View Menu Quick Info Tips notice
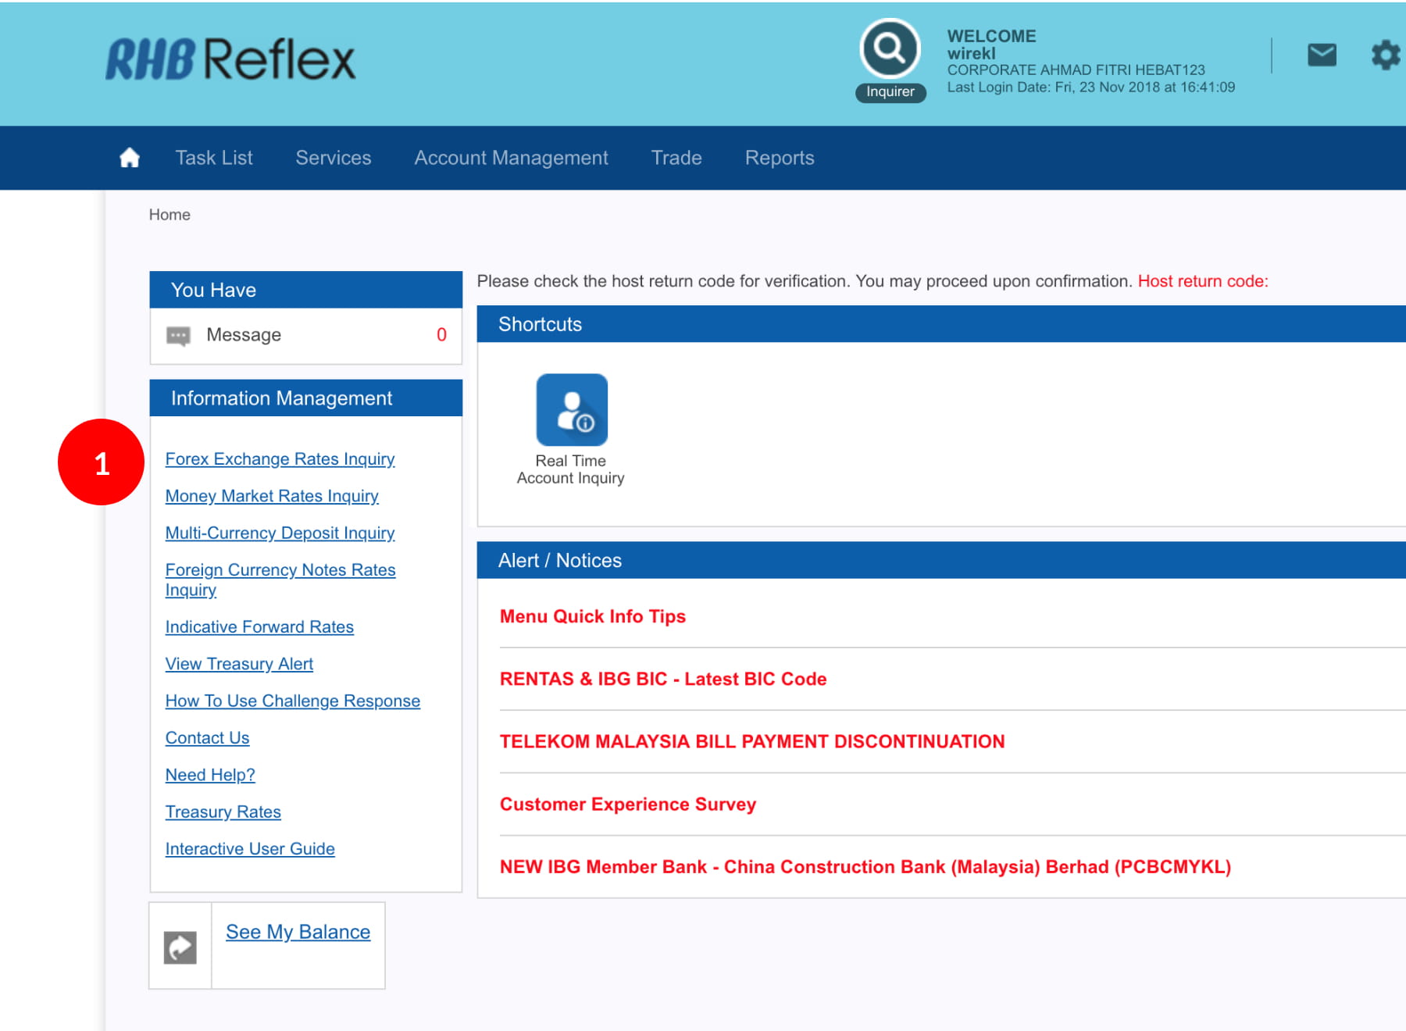The height and width of the screenshot is (1031, 1406). (x=592, y=616)
